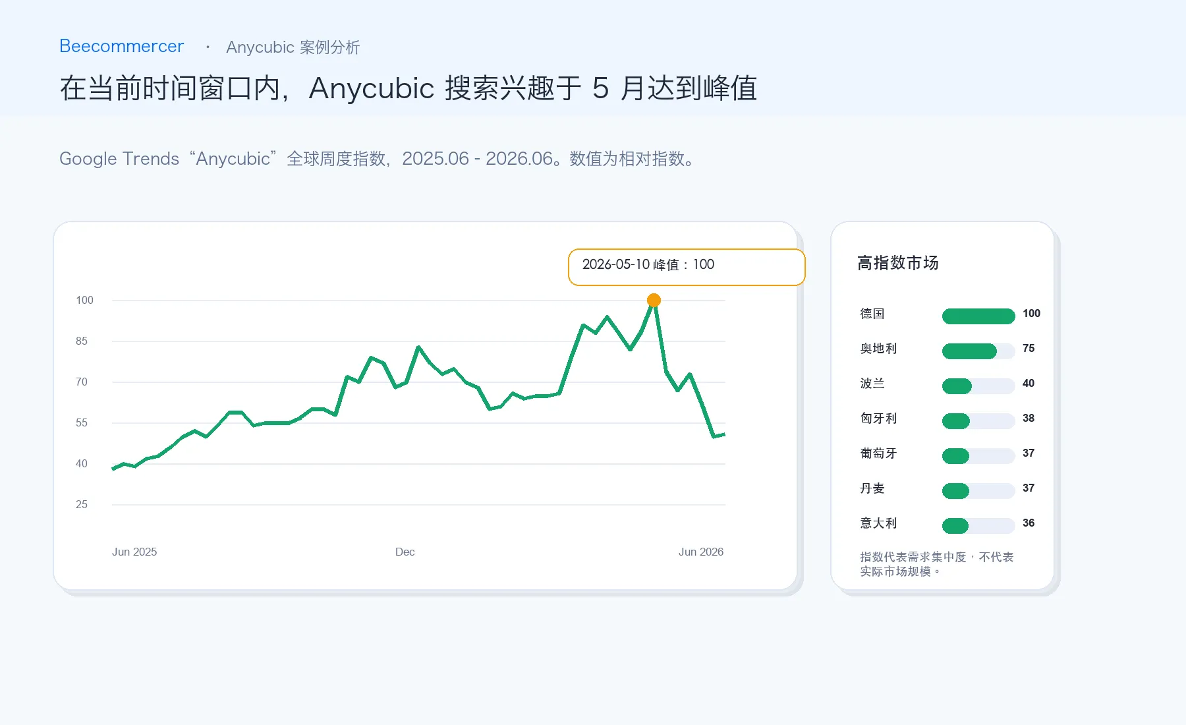Image resolution: width=1186 pixels, height=725 pixels.
Task: Click the 匈牙利 progress bar
Action: click(x=978, y=421)
